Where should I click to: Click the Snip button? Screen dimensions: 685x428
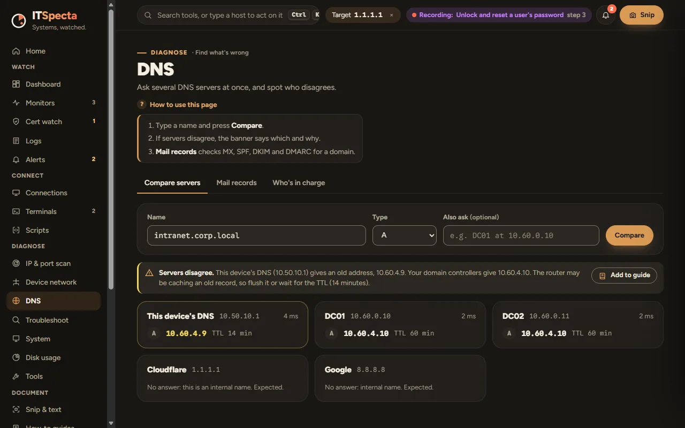pos(642,16)
